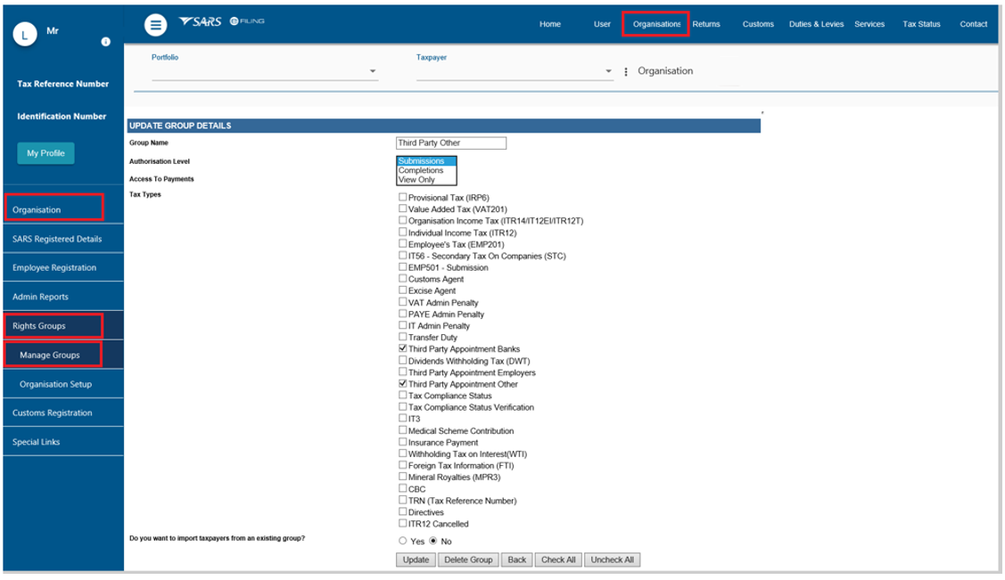Open My Profile from the sidebar

(x=45, y=153)
